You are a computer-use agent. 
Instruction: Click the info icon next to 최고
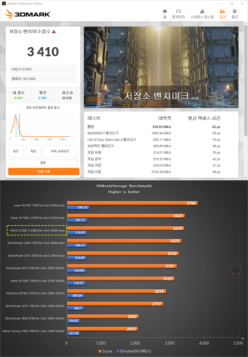click(x=71, y=93)
